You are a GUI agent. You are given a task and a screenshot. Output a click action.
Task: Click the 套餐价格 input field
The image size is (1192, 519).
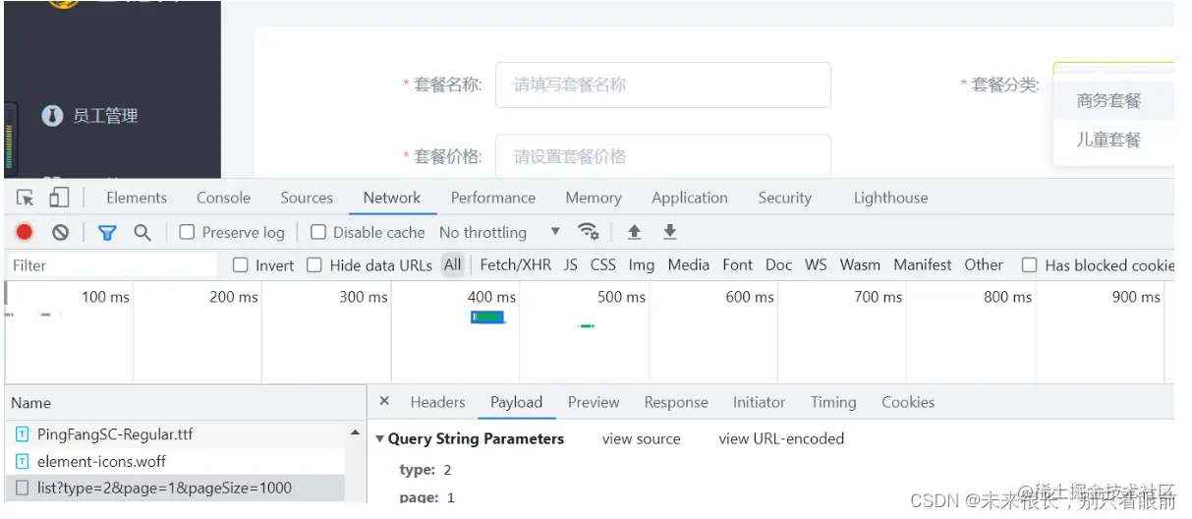663,156
